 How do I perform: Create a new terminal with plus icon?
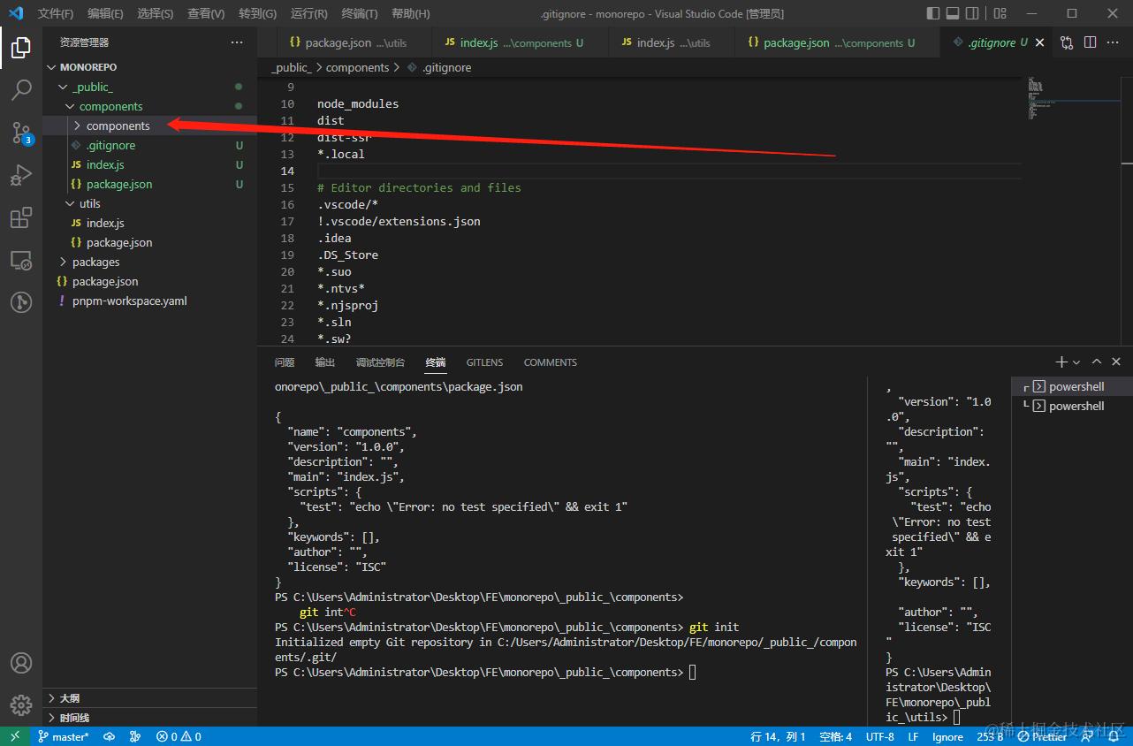coord(1061,362)
